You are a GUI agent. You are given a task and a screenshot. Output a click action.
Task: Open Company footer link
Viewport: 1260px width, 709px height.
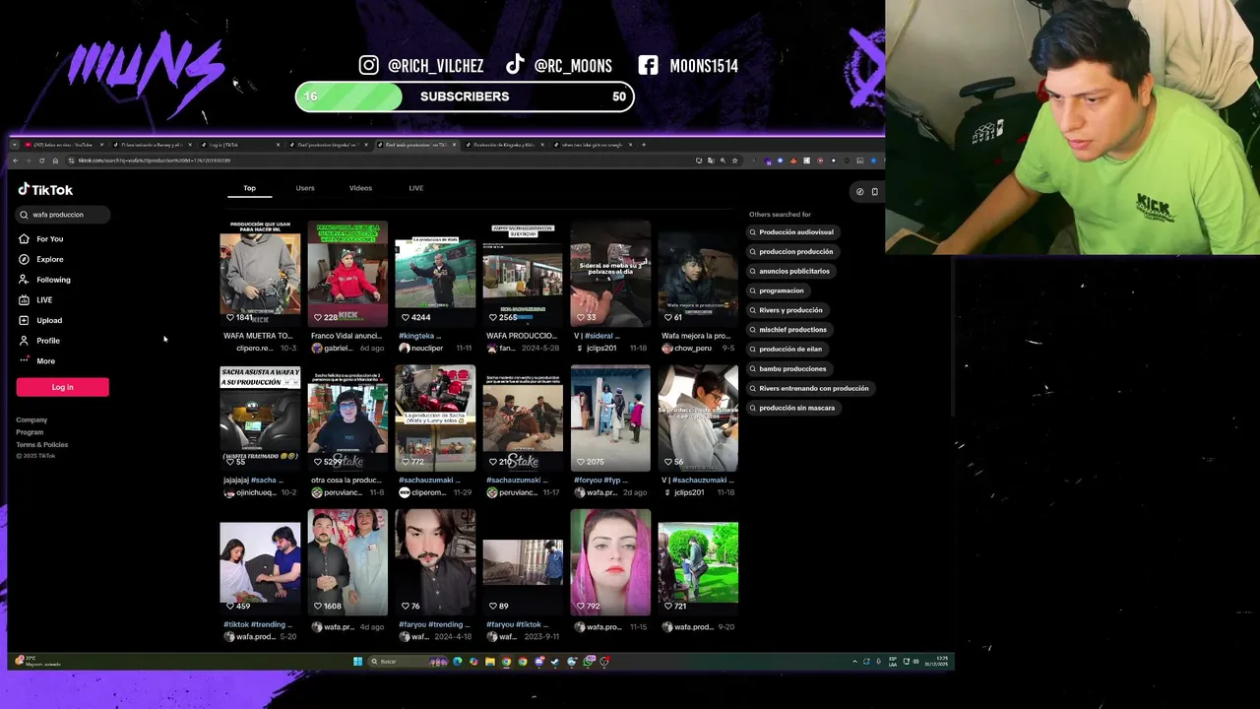pyautogui.click(x=31, y=419)
